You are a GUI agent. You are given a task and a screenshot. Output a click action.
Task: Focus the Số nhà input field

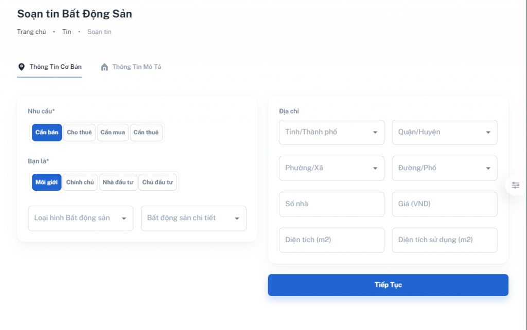[331, 204]
